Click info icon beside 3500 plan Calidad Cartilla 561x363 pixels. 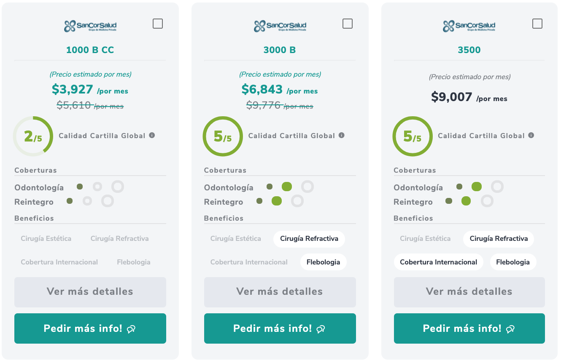tap(531, 135)
